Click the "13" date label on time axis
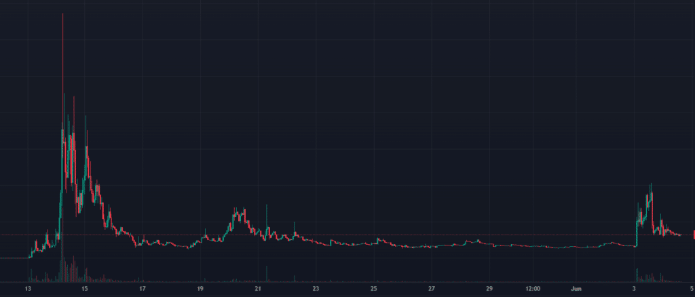Viewport: 695px width, 297px height. 27,288
